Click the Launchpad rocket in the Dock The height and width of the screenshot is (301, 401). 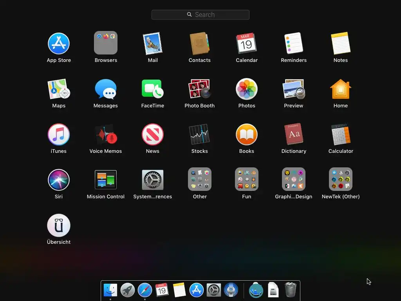tap(128, 290)
